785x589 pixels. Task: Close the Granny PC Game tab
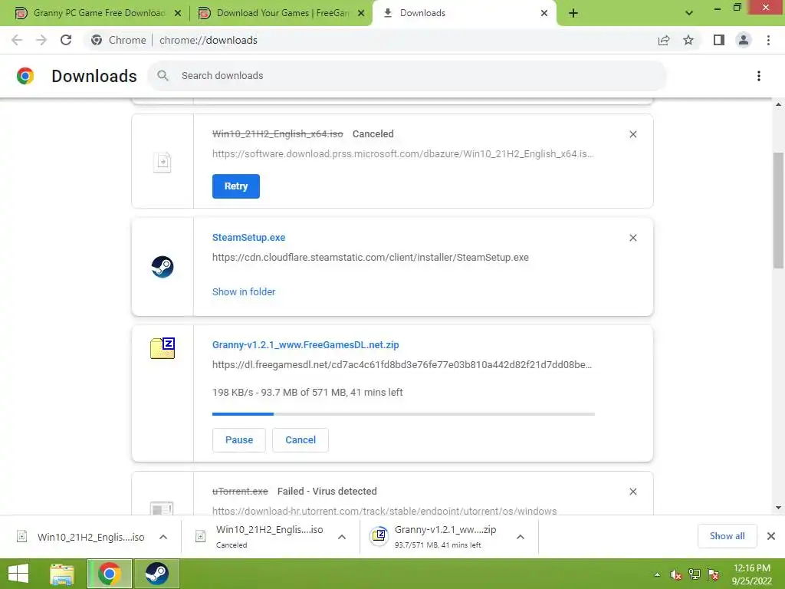click(178, 13)
